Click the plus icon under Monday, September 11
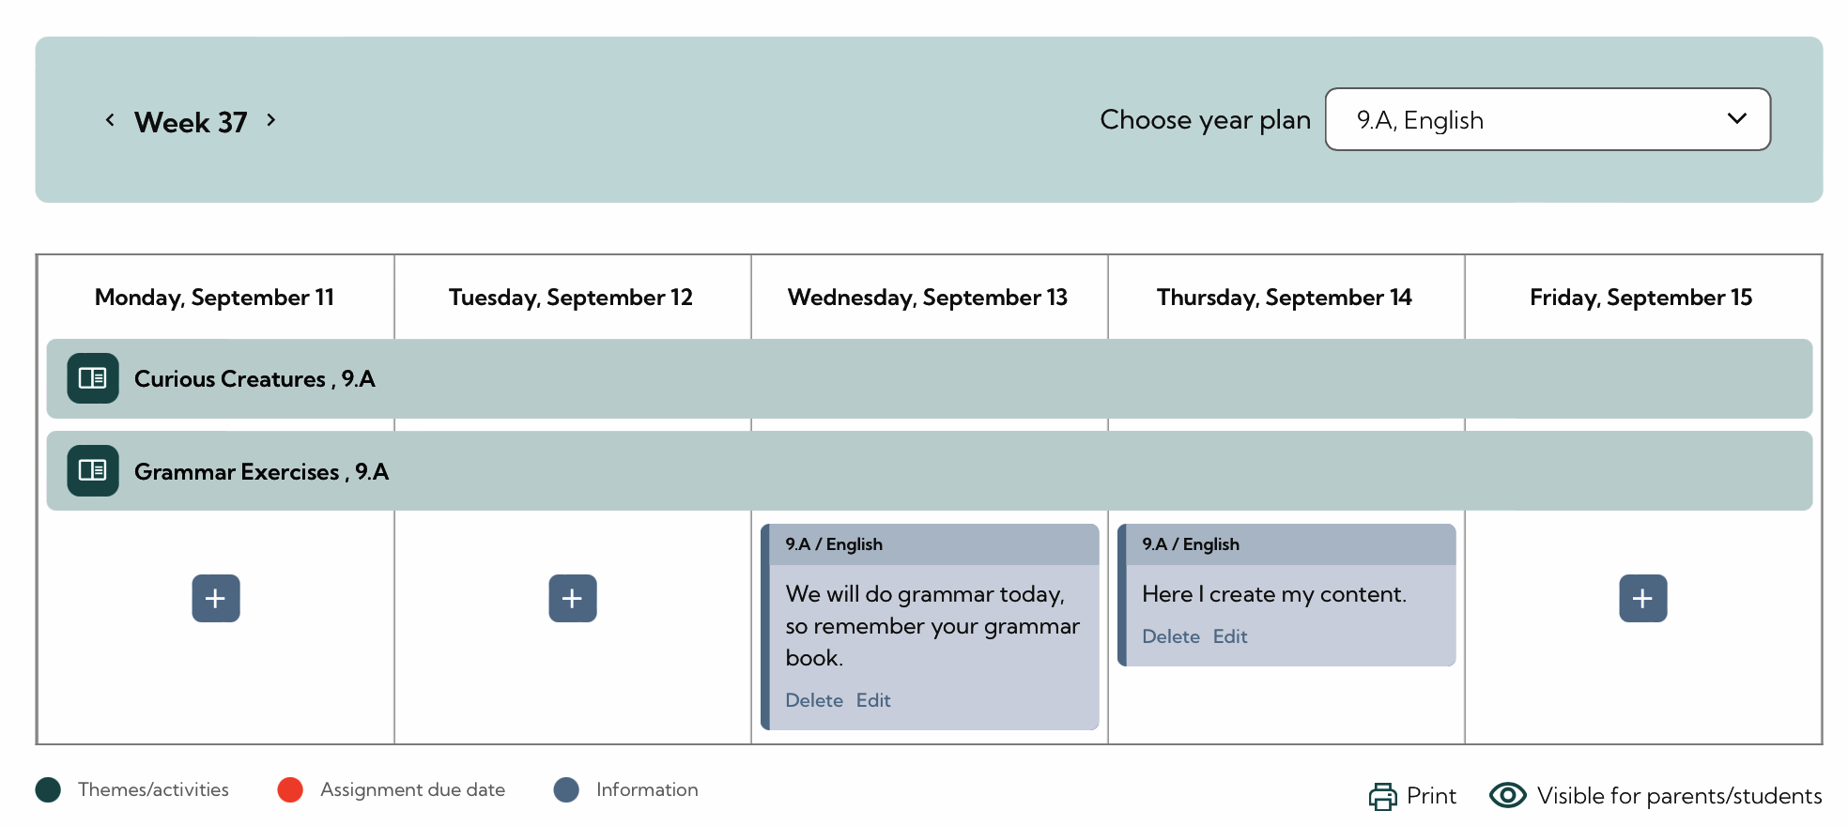1848x826 pixels. pos(216,598)
